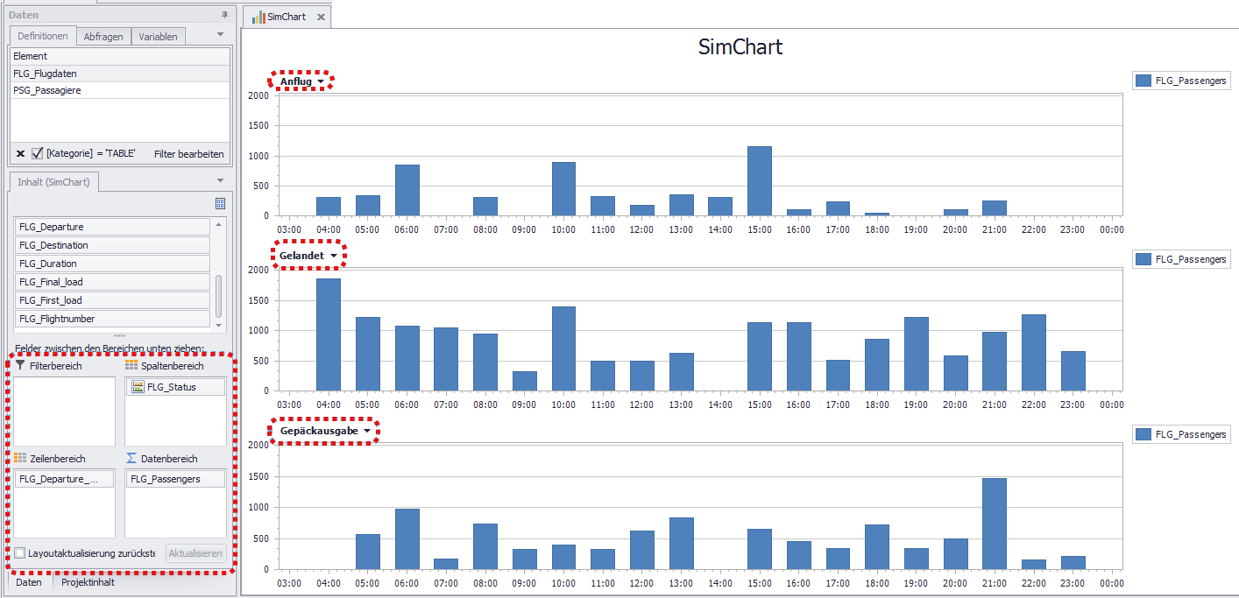Switch to the Variablen tab
This screenshot has width=1239, height=598.
[158, 37]
